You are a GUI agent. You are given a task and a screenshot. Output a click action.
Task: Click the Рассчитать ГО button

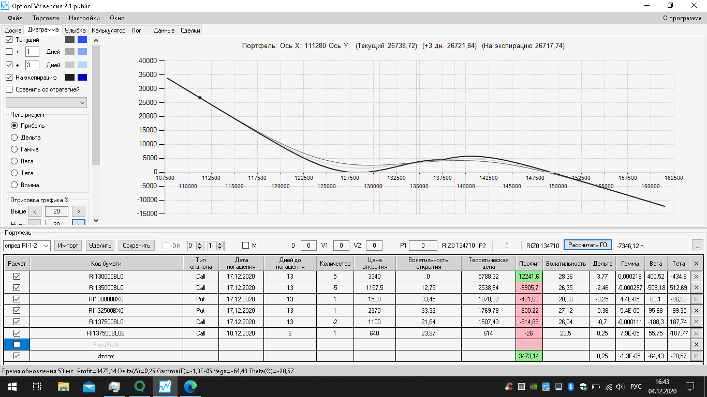587,245
